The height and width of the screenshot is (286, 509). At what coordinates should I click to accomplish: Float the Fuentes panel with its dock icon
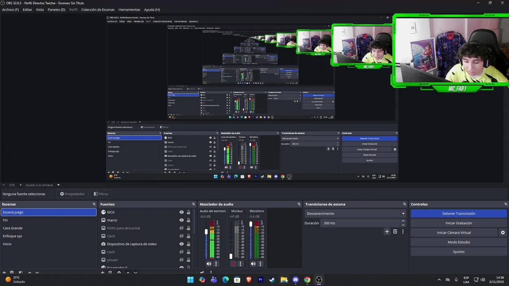[194, 204]
